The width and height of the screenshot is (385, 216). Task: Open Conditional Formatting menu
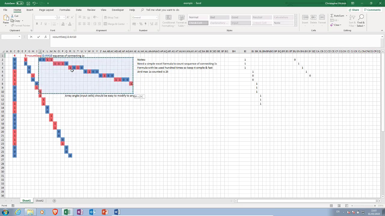point(168,21)
